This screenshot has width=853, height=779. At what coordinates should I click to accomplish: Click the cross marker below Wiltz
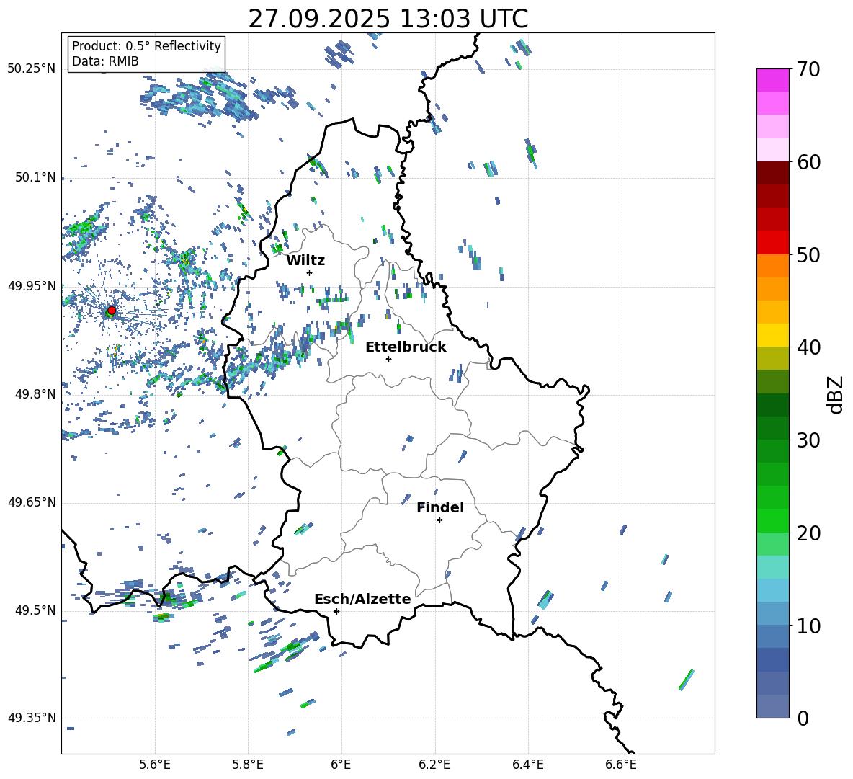click(x=309, y=272)
